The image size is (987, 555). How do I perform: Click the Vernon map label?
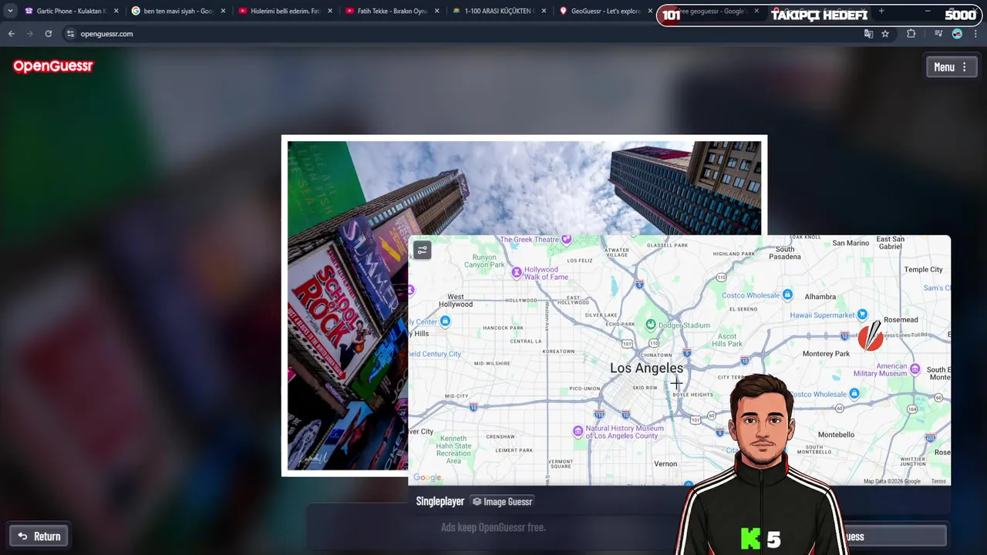pyautogui.click(x=665, y=464)
